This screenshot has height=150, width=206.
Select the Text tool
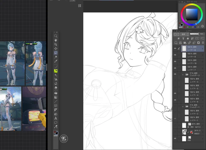pos(56,118)
